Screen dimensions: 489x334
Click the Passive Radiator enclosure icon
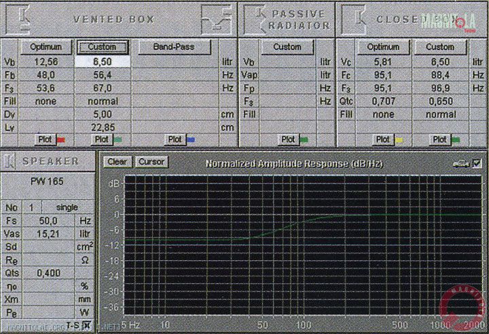click(x=254, y=20)
